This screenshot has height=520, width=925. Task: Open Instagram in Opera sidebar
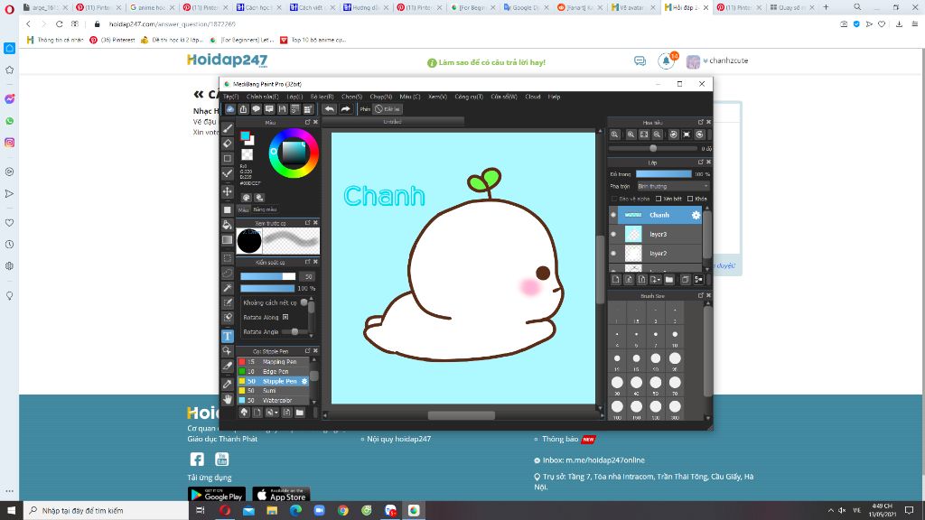coord(9,143)
